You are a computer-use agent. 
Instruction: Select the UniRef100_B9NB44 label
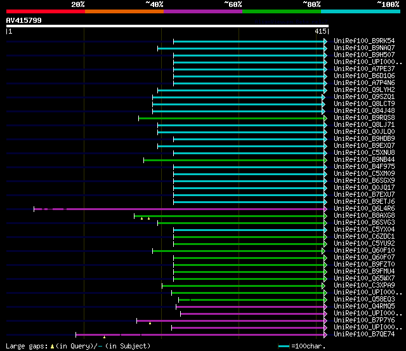pyautogui.click(x=364, y=160)
